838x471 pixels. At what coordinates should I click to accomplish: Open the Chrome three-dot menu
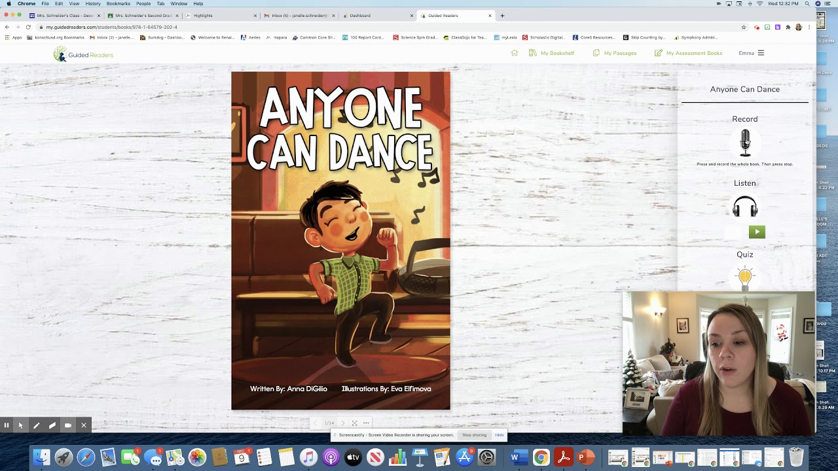click(809, 27)
